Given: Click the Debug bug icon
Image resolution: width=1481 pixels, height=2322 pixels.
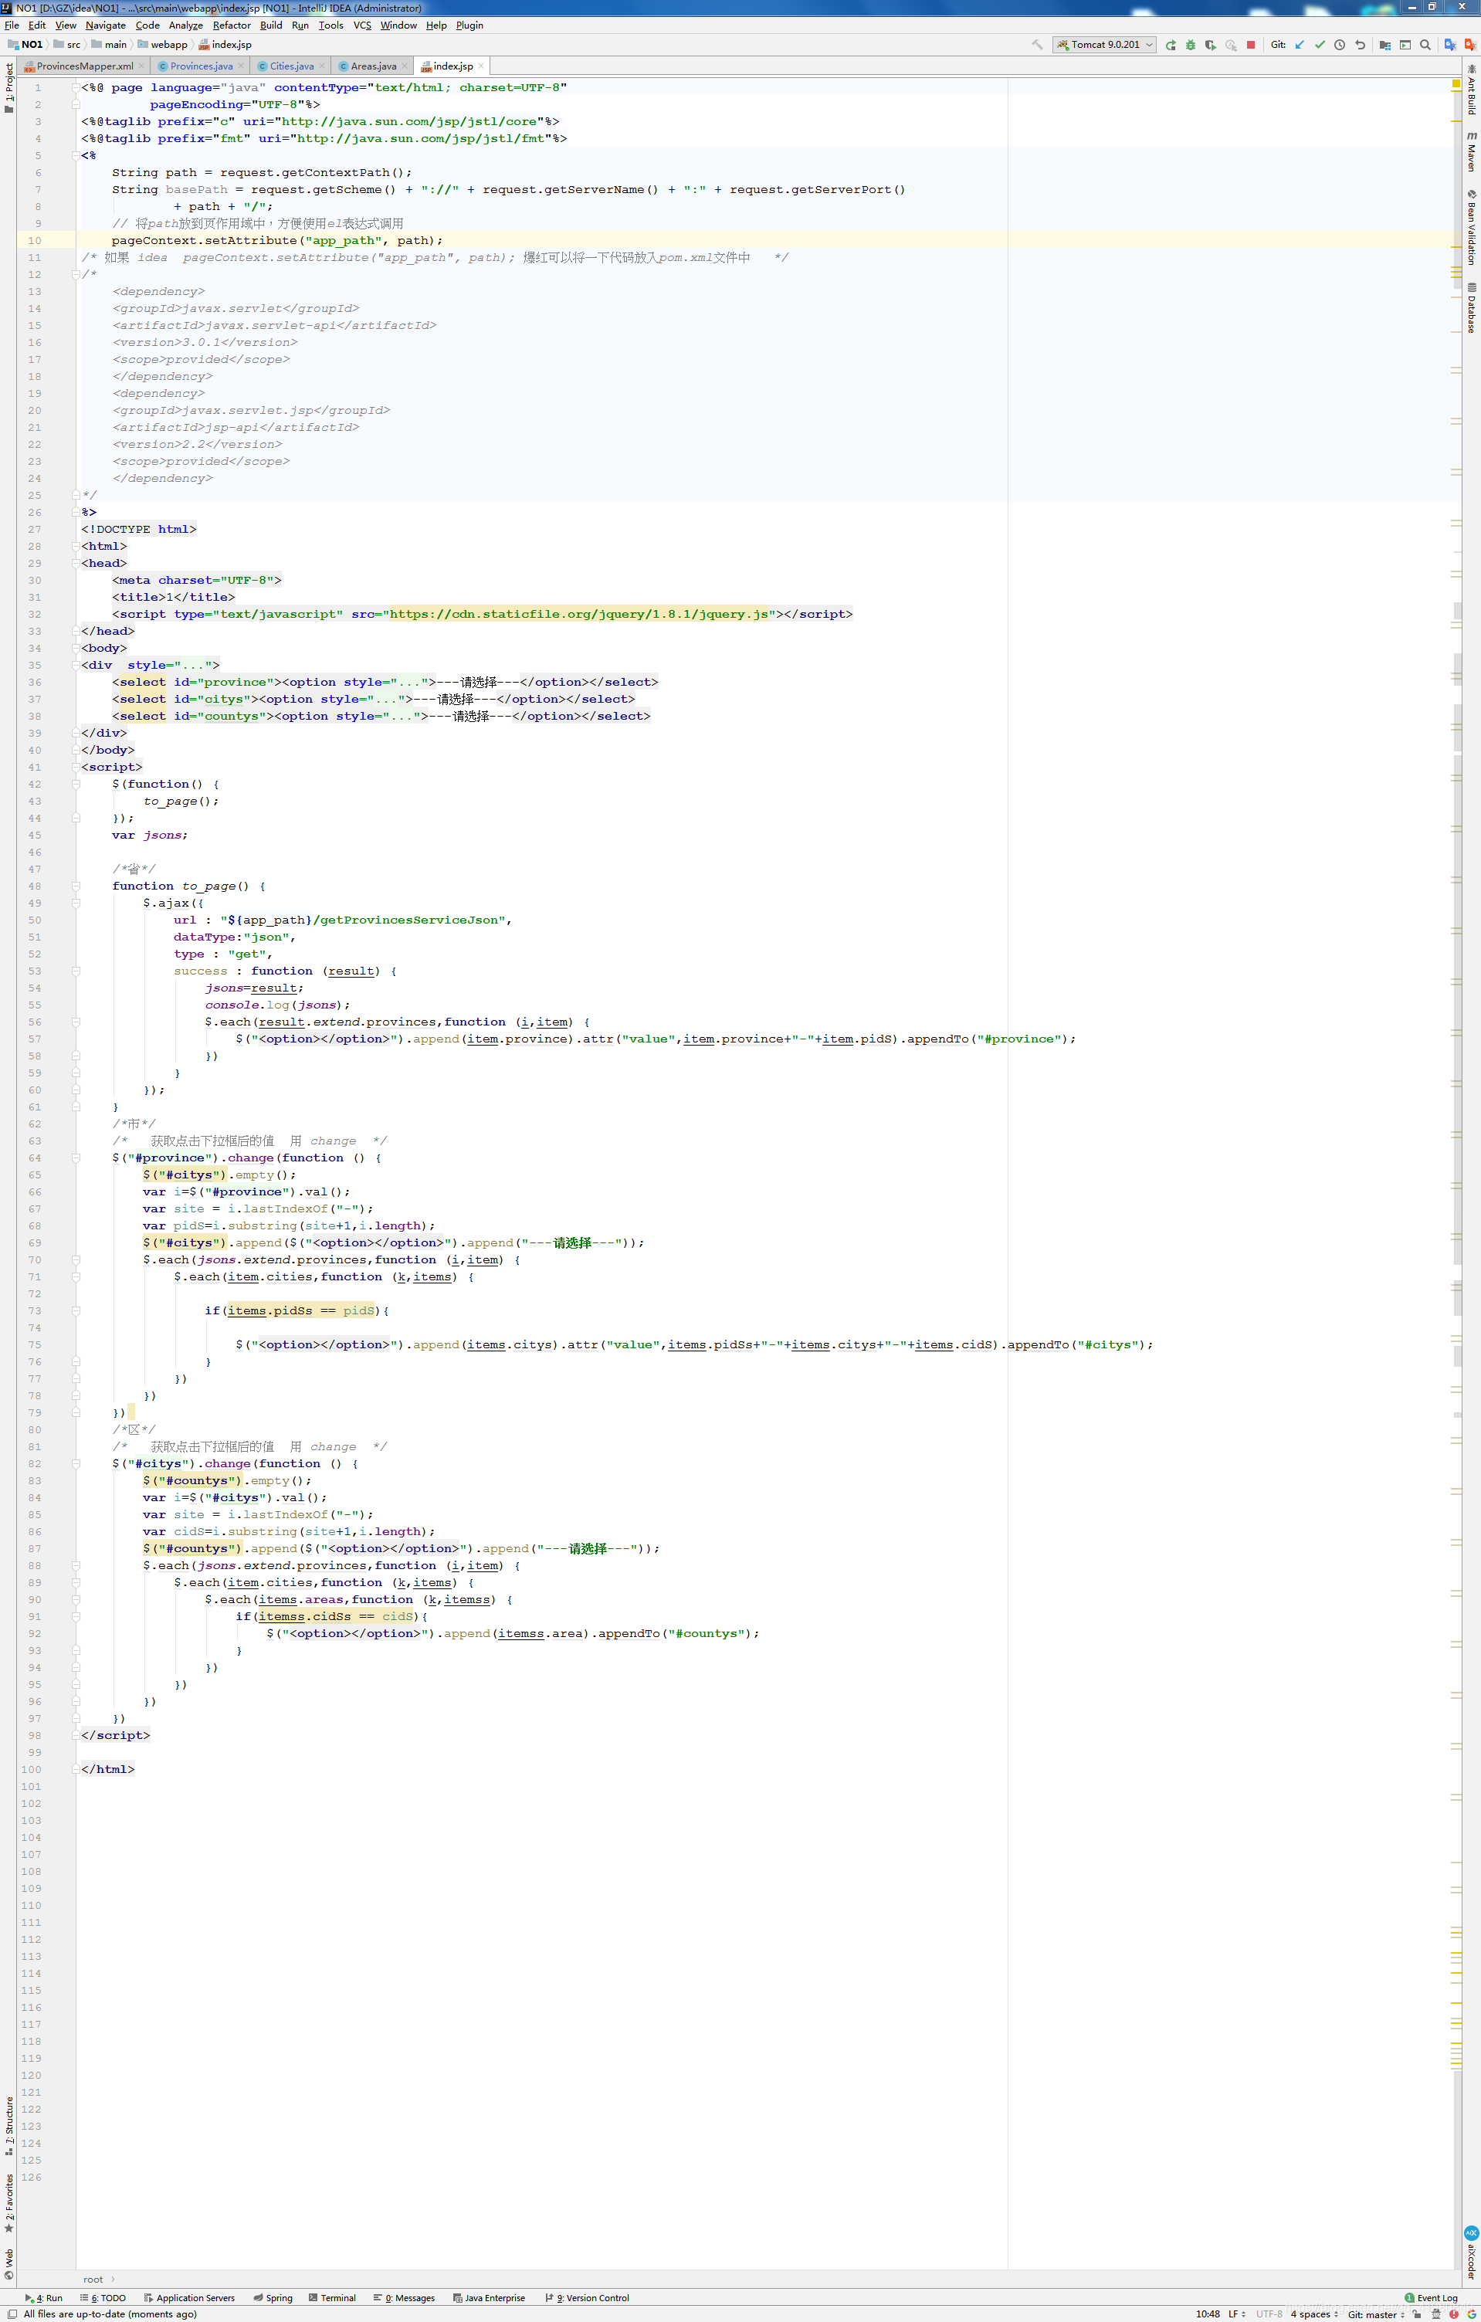Looking at the screenshot, I should [1191, 44].
